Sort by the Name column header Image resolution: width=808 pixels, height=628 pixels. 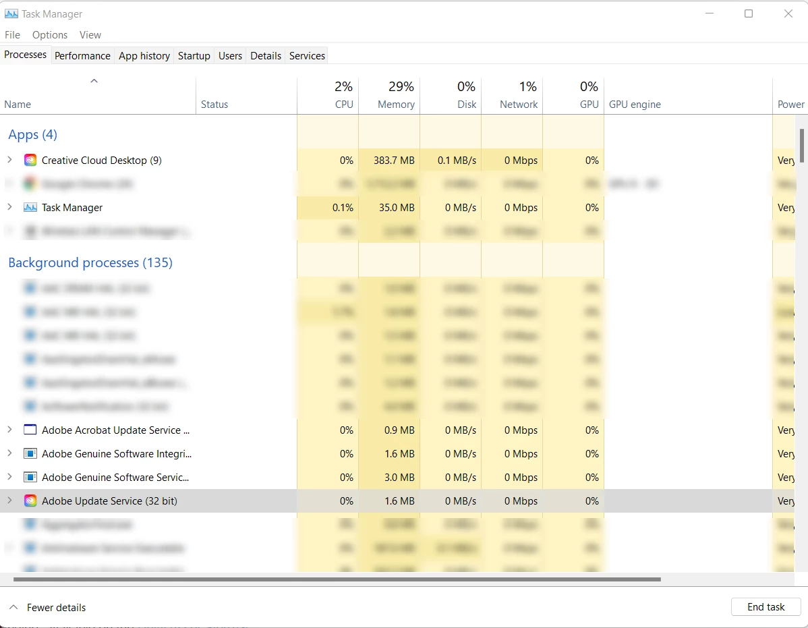(98, 96)
